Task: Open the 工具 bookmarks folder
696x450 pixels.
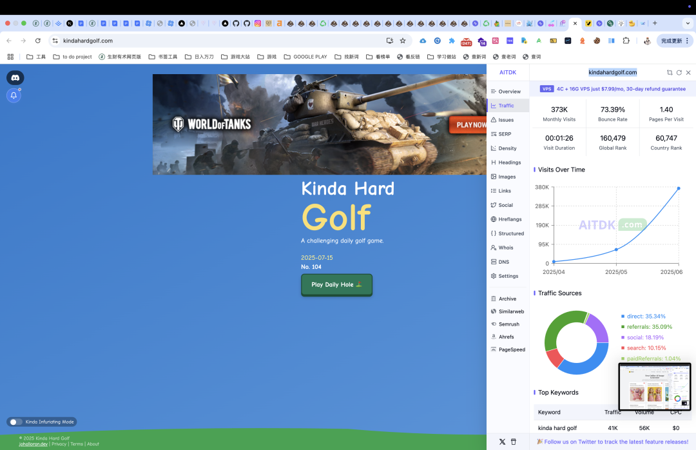Action: [x=36, y=57]
